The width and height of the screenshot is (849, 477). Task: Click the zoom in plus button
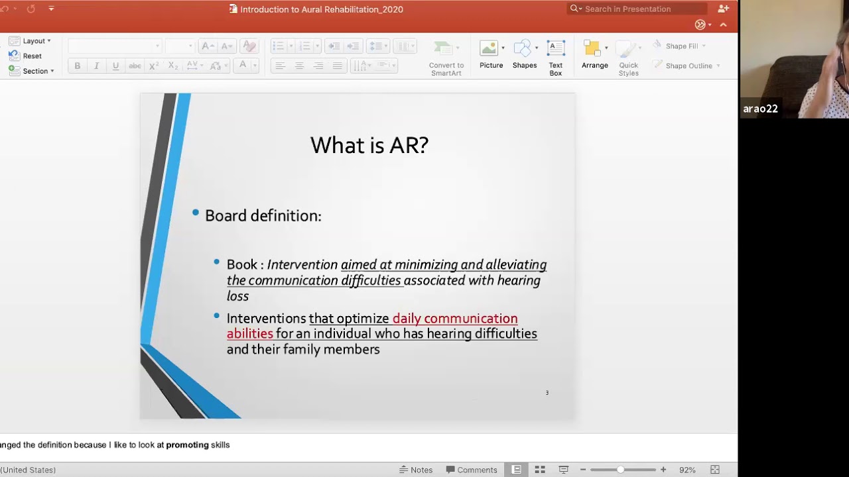pos(663,470)
